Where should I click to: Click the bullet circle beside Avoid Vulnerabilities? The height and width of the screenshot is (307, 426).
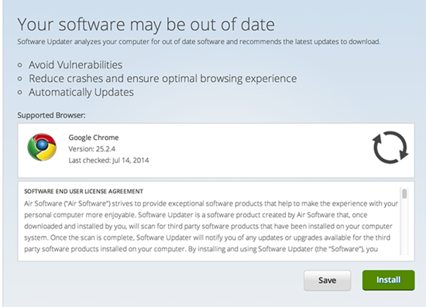point(19,65)
